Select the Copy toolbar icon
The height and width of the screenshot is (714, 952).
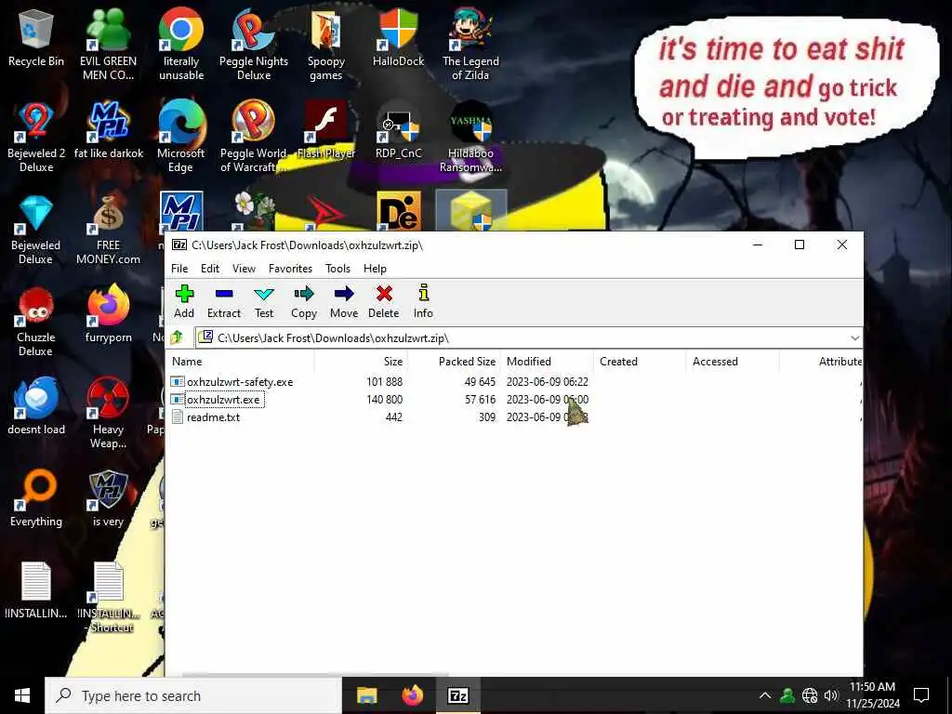tap(304, 301)
